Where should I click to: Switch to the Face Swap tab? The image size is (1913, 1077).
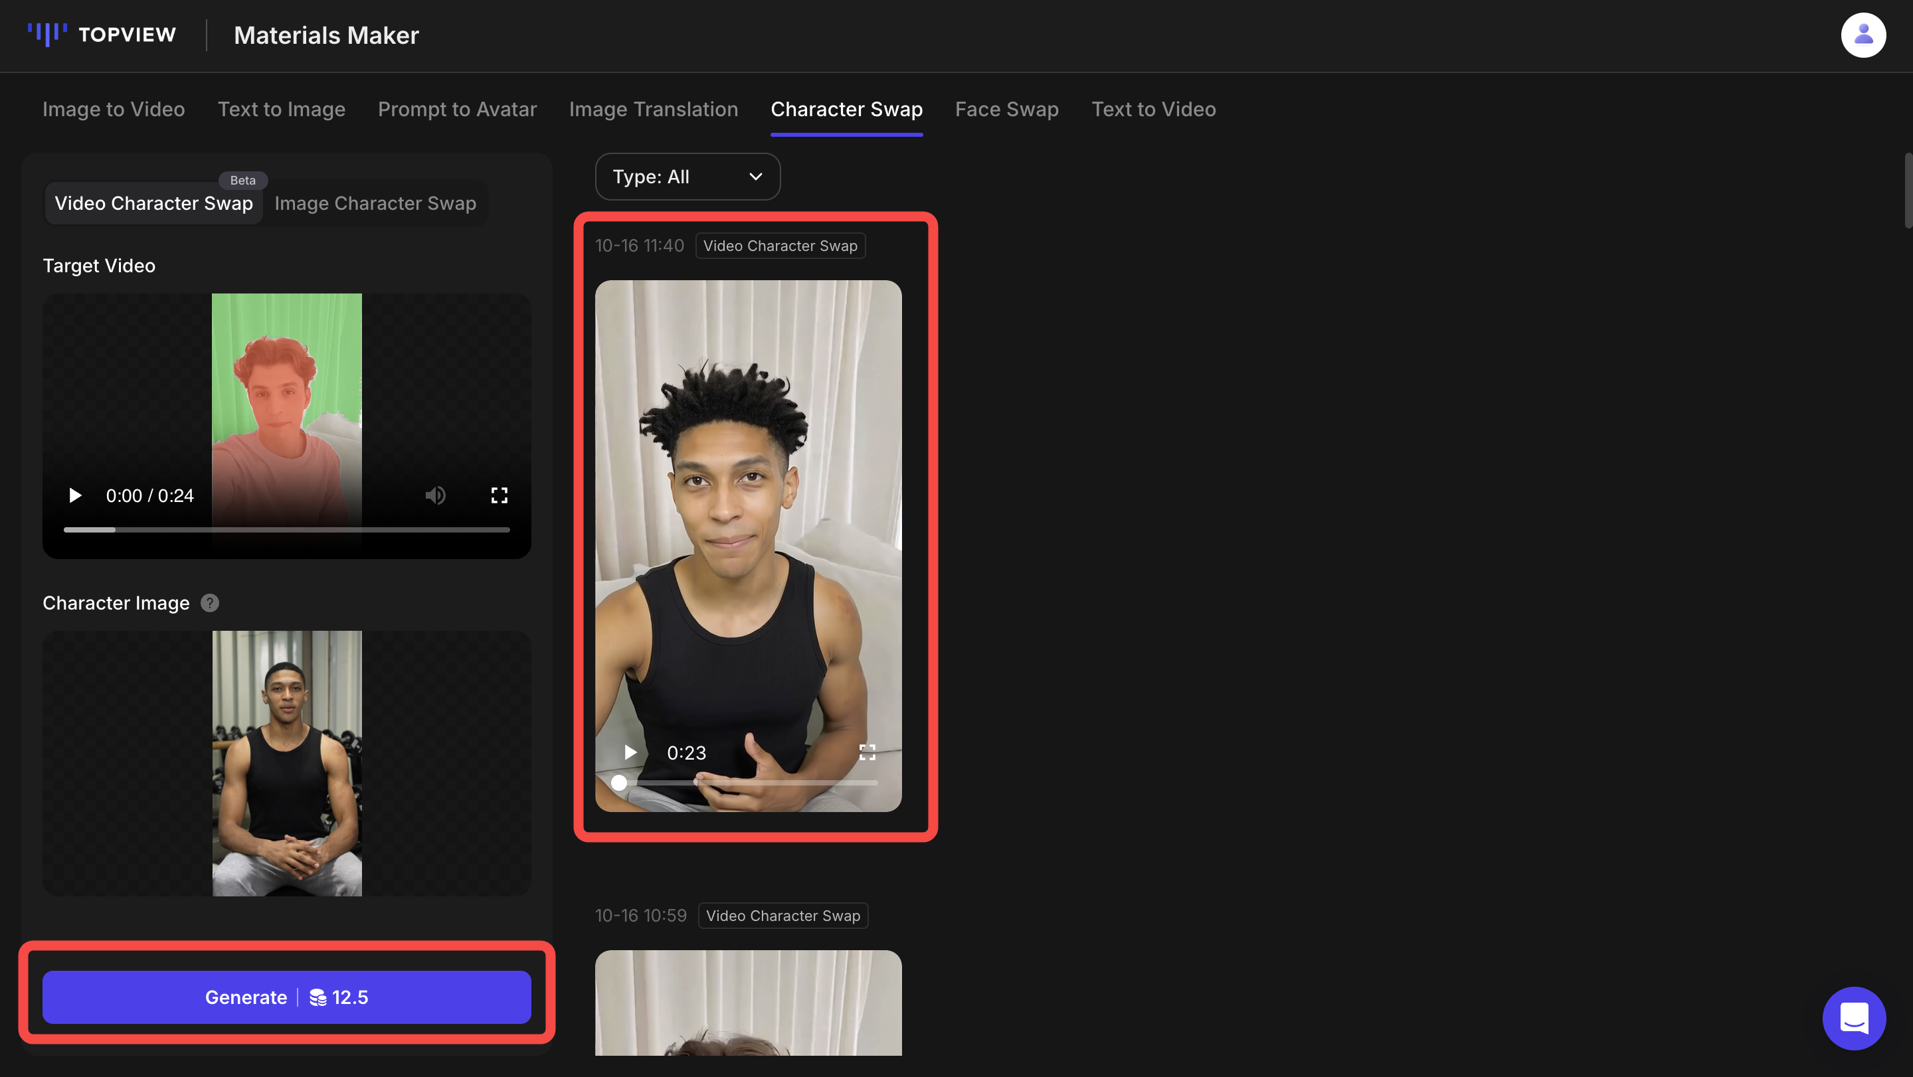[1006, 109]
